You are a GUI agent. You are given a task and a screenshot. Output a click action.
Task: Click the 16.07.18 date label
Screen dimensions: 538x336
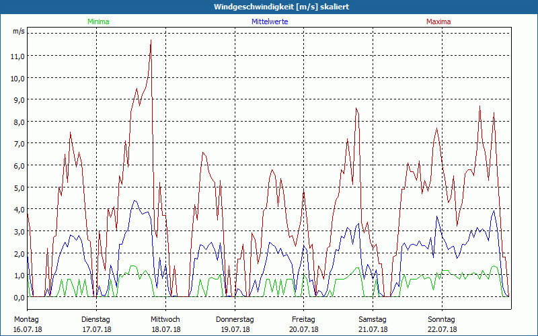coord(26,329)
